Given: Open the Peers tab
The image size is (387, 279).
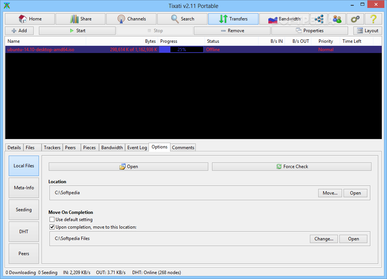Looking at the screenshot, I should click(71, 148).
